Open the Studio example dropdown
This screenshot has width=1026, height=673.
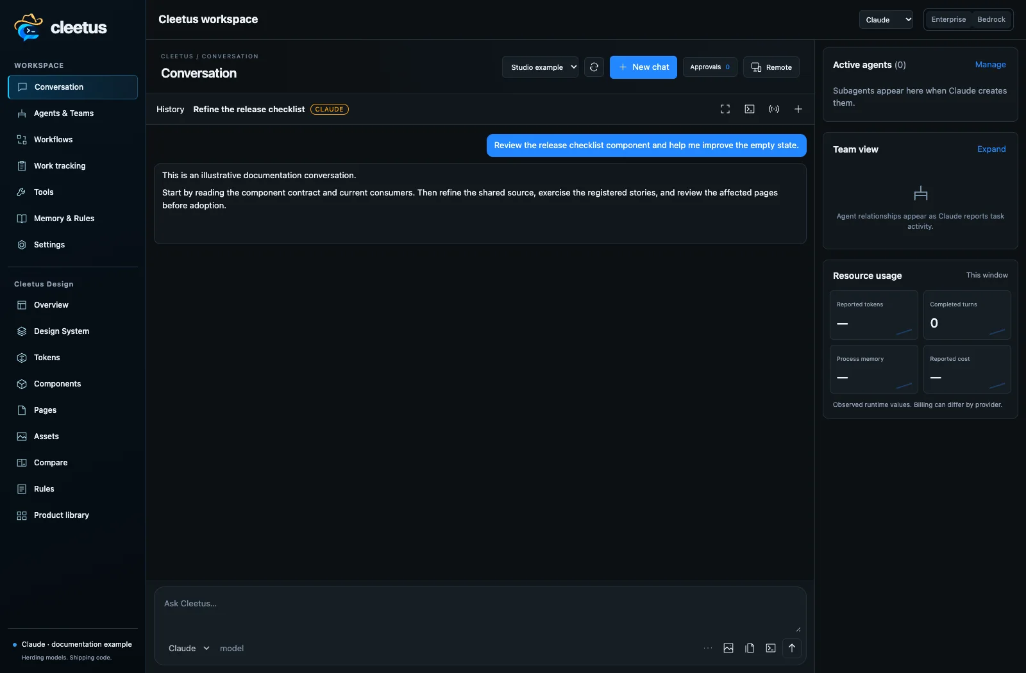(x=540, y=67)
